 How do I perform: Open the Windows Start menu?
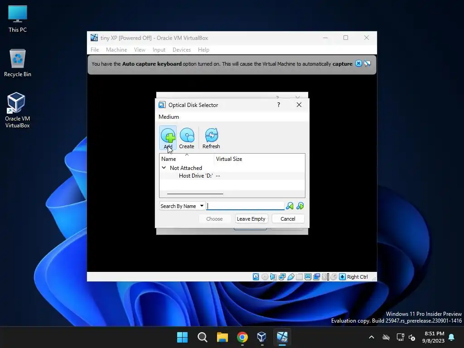click(x=182, y=337)
